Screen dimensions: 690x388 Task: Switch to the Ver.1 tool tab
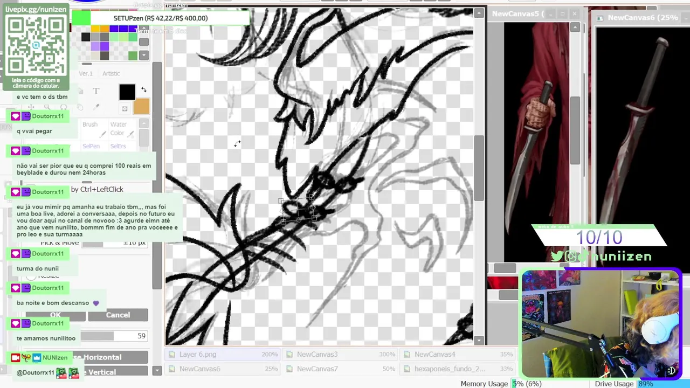(86, 73)
